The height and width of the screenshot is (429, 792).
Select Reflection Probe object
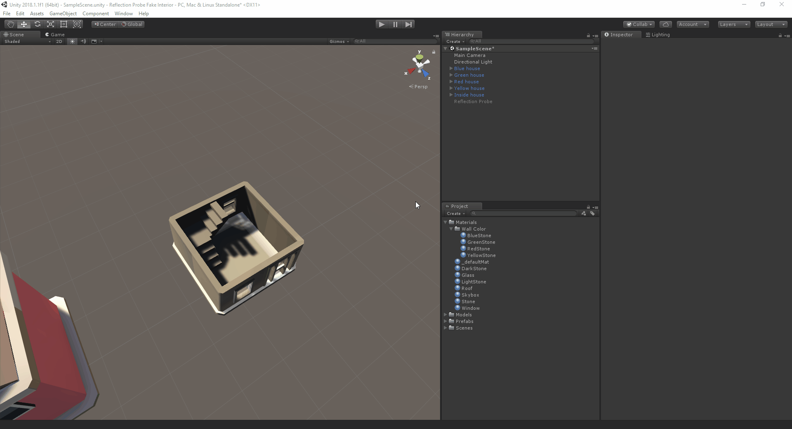[473, 101]
